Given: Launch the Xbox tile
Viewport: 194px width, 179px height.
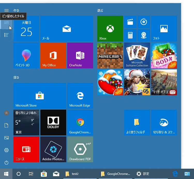Looking at the screenshot, I should [110, 29].
